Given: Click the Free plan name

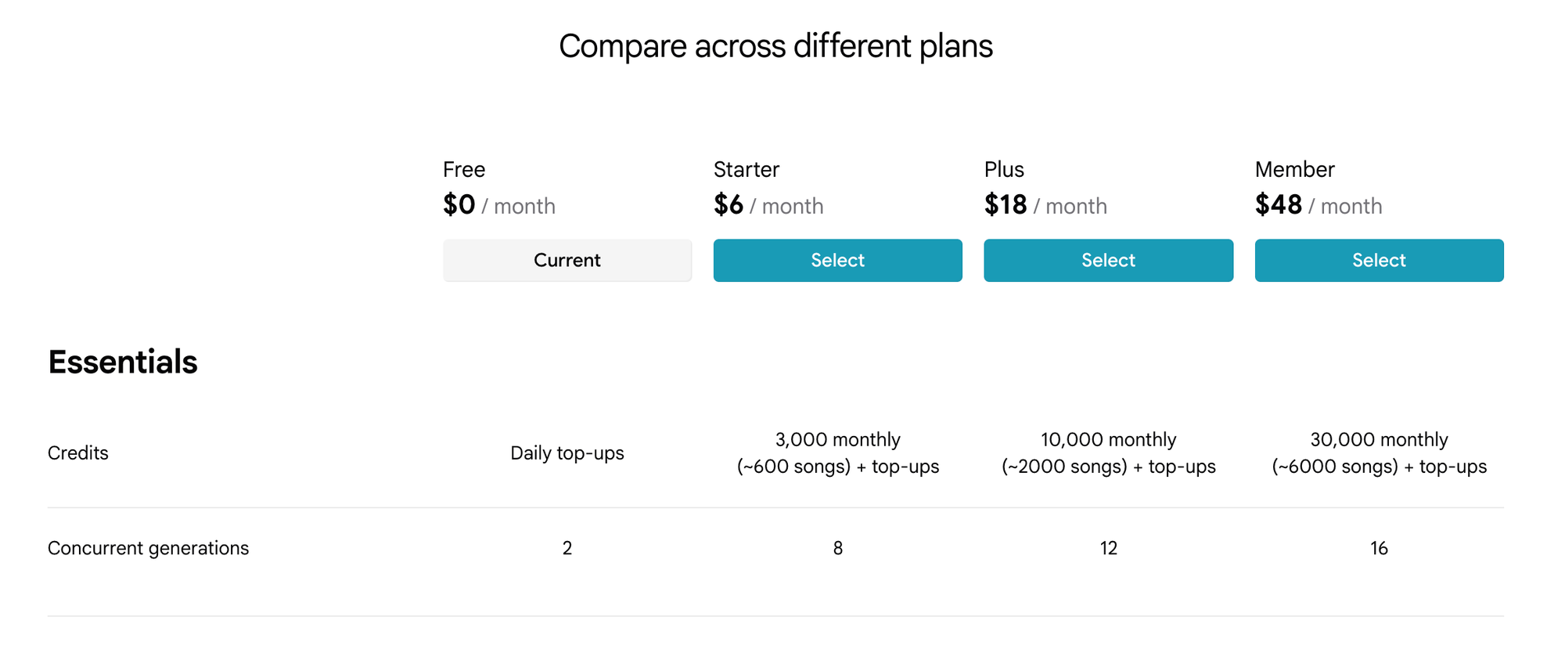Looking at the screenshot, I should 464,169.
